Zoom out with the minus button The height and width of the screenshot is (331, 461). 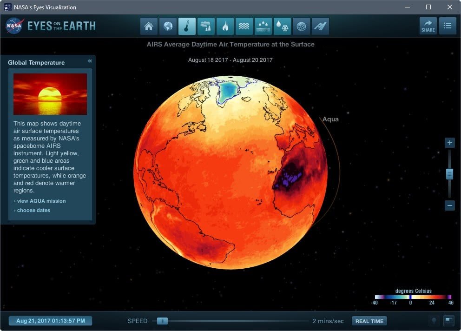click(x=449, y=205)
